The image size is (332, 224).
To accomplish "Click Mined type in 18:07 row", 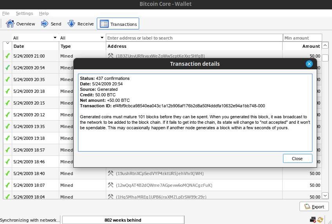I will tap(67, 185).
